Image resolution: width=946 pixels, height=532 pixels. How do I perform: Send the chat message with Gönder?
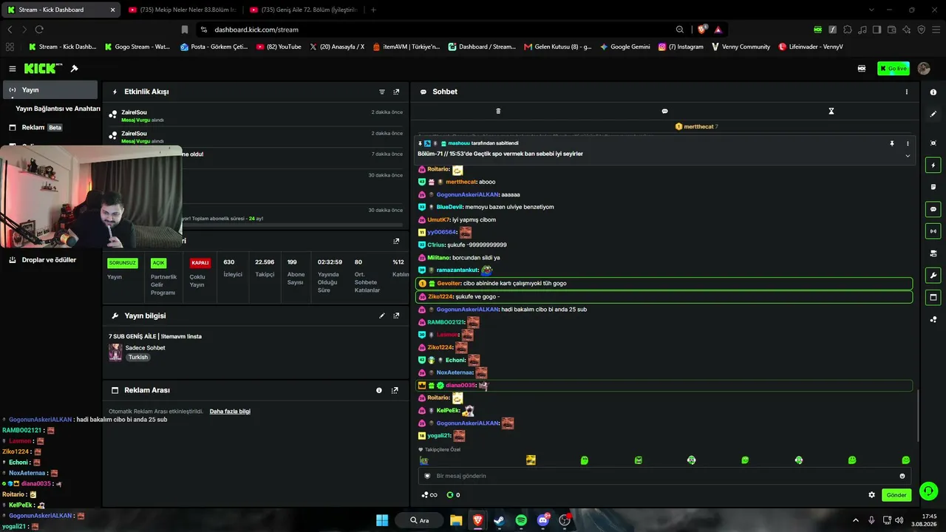(x=896, y=495)
